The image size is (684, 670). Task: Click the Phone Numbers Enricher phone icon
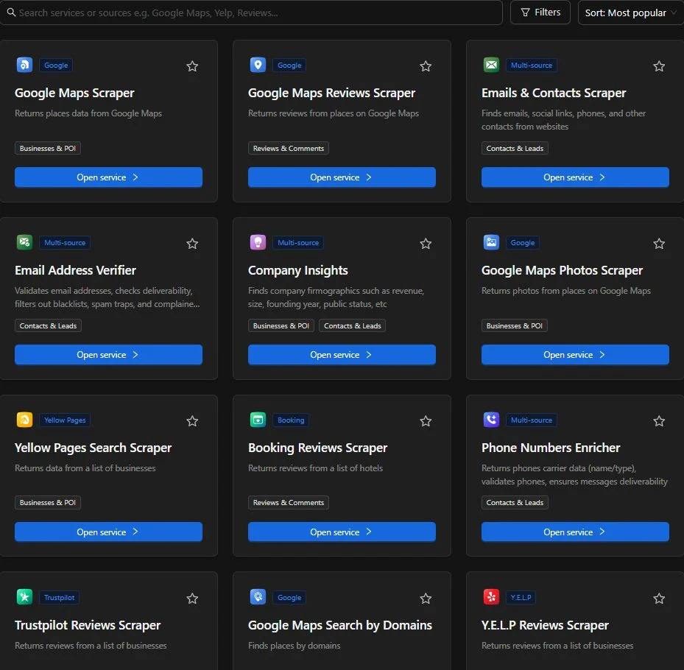[491, 420]
